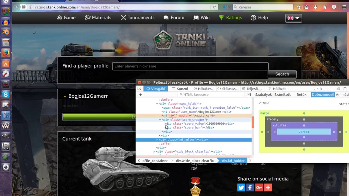Share profile on Google Plus
Image resolution: width=349 pixels, height=196 pixels.
(x=259, y=187)
